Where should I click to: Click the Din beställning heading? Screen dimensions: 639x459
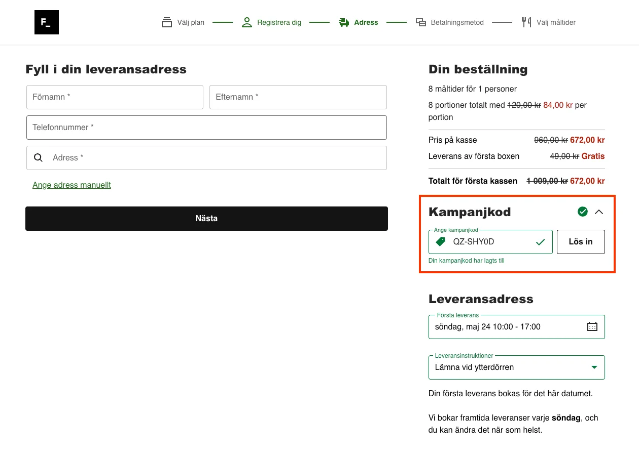click(478, 69)
